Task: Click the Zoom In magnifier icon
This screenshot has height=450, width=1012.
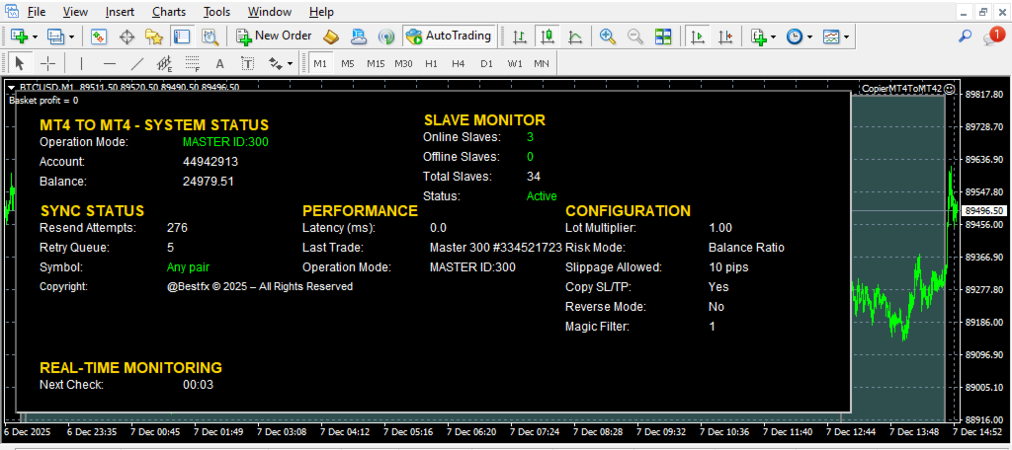Action: point(608,37)
